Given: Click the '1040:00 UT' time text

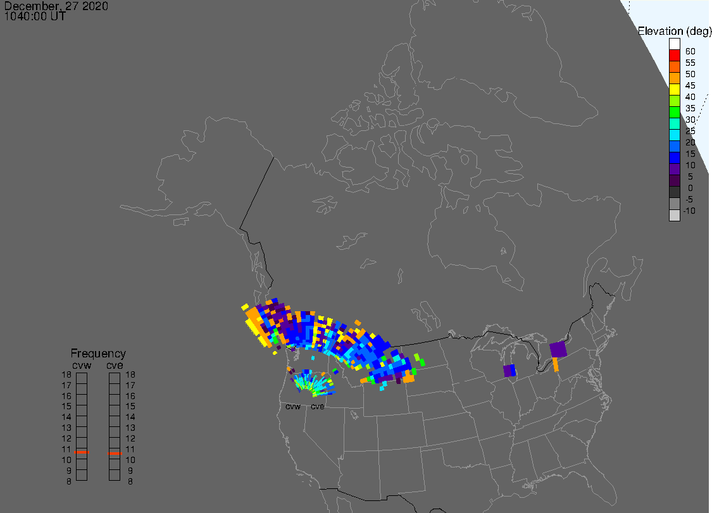Looking at the screenshot, I should 35,16.
